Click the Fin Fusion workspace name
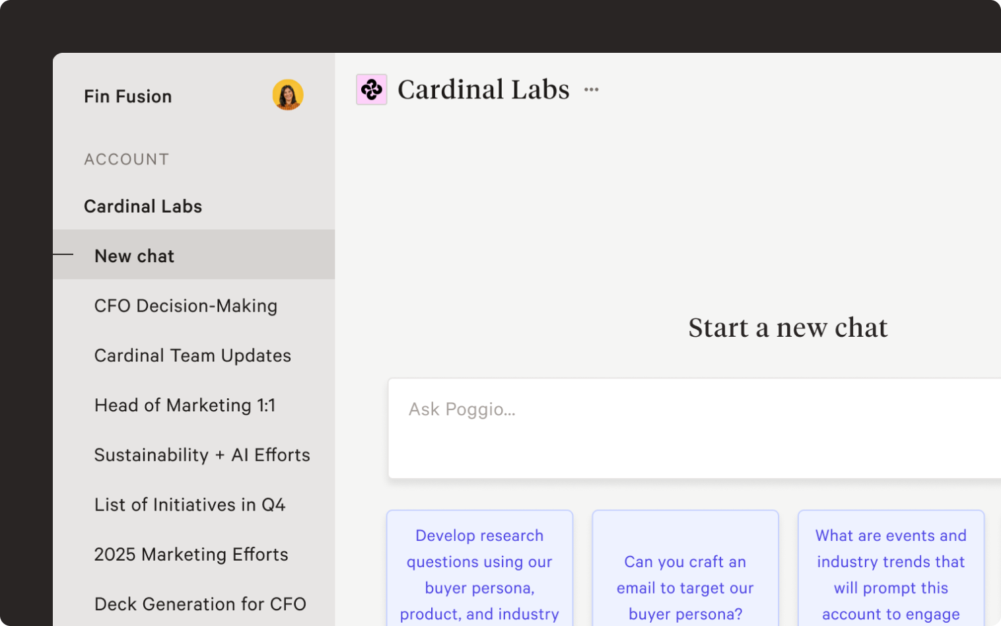The image size is (1001, 626). pos(127,96)
